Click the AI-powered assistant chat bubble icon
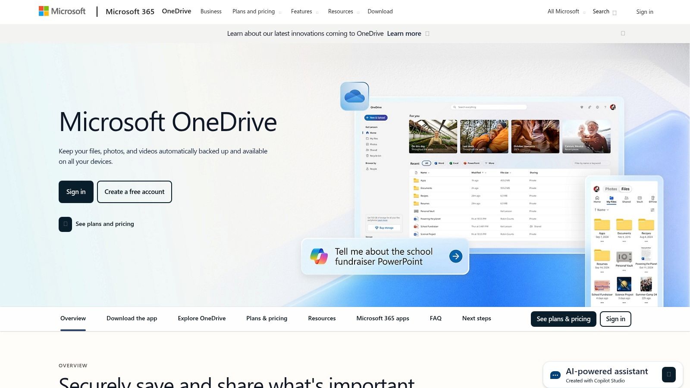The height and width of the screenshot is (388, 690). 555,375
